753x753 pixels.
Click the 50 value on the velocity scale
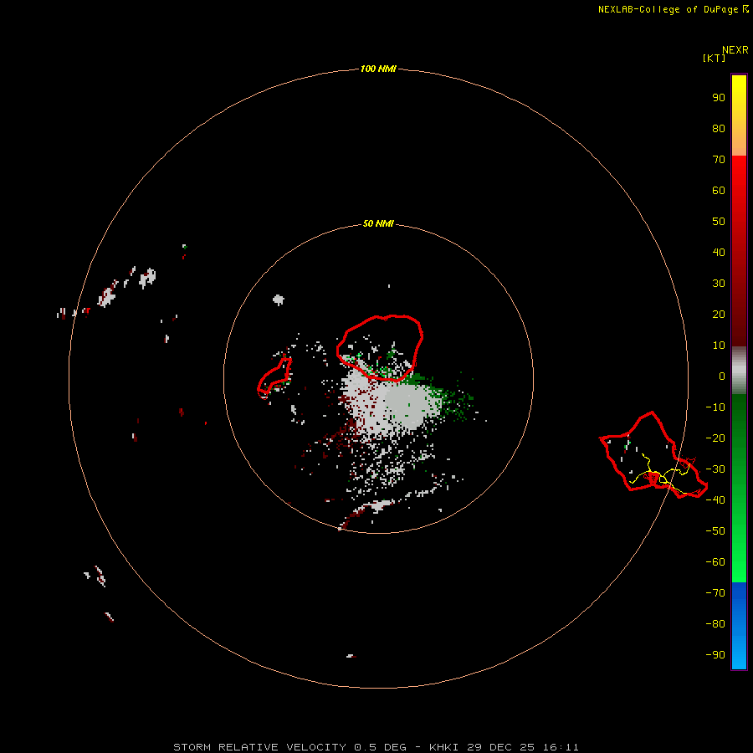point(719,222)
